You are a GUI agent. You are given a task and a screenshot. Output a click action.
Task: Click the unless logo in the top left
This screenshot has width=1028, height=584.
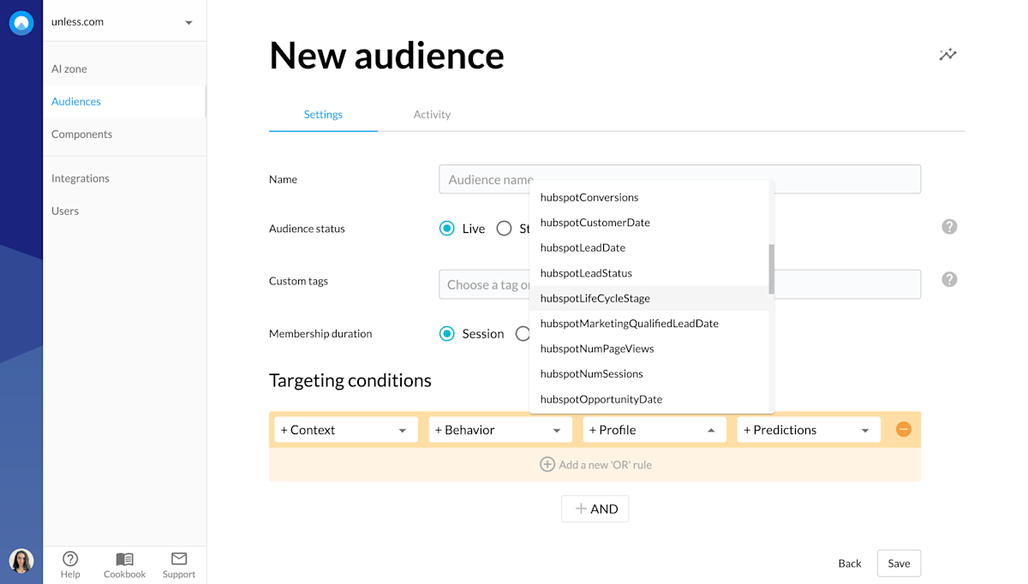click(x=21, y=22)
